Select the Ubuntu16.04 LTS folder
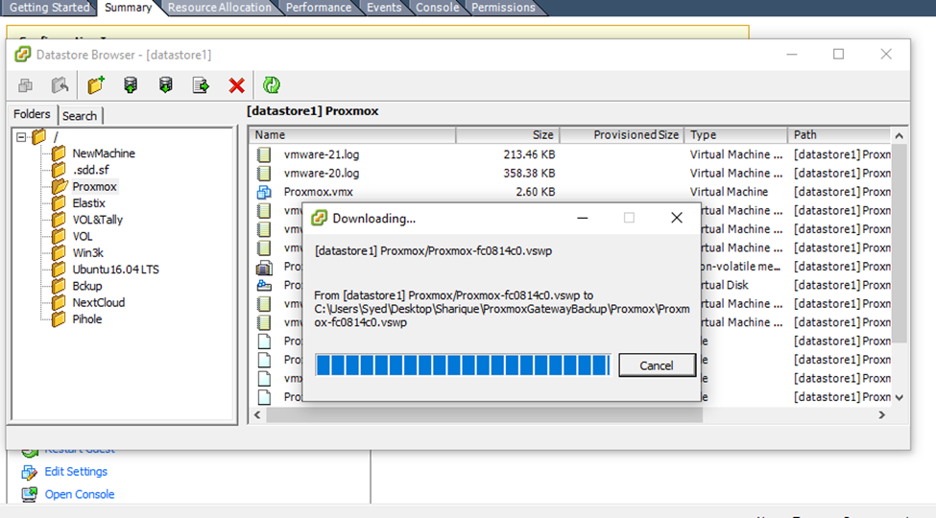The width and height of the screenshot is (936, 518). 115,270
